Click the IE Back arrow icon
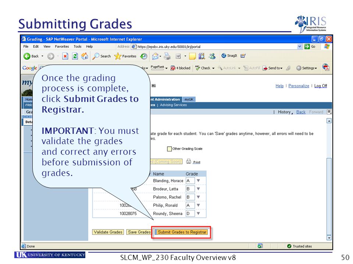 click(27, 56)
